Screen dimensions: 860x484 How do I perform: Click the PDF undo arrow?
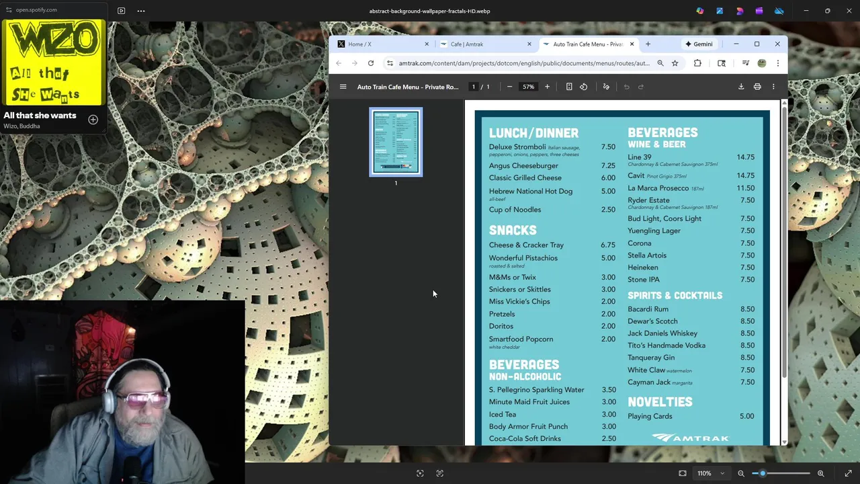pos(626,87)
